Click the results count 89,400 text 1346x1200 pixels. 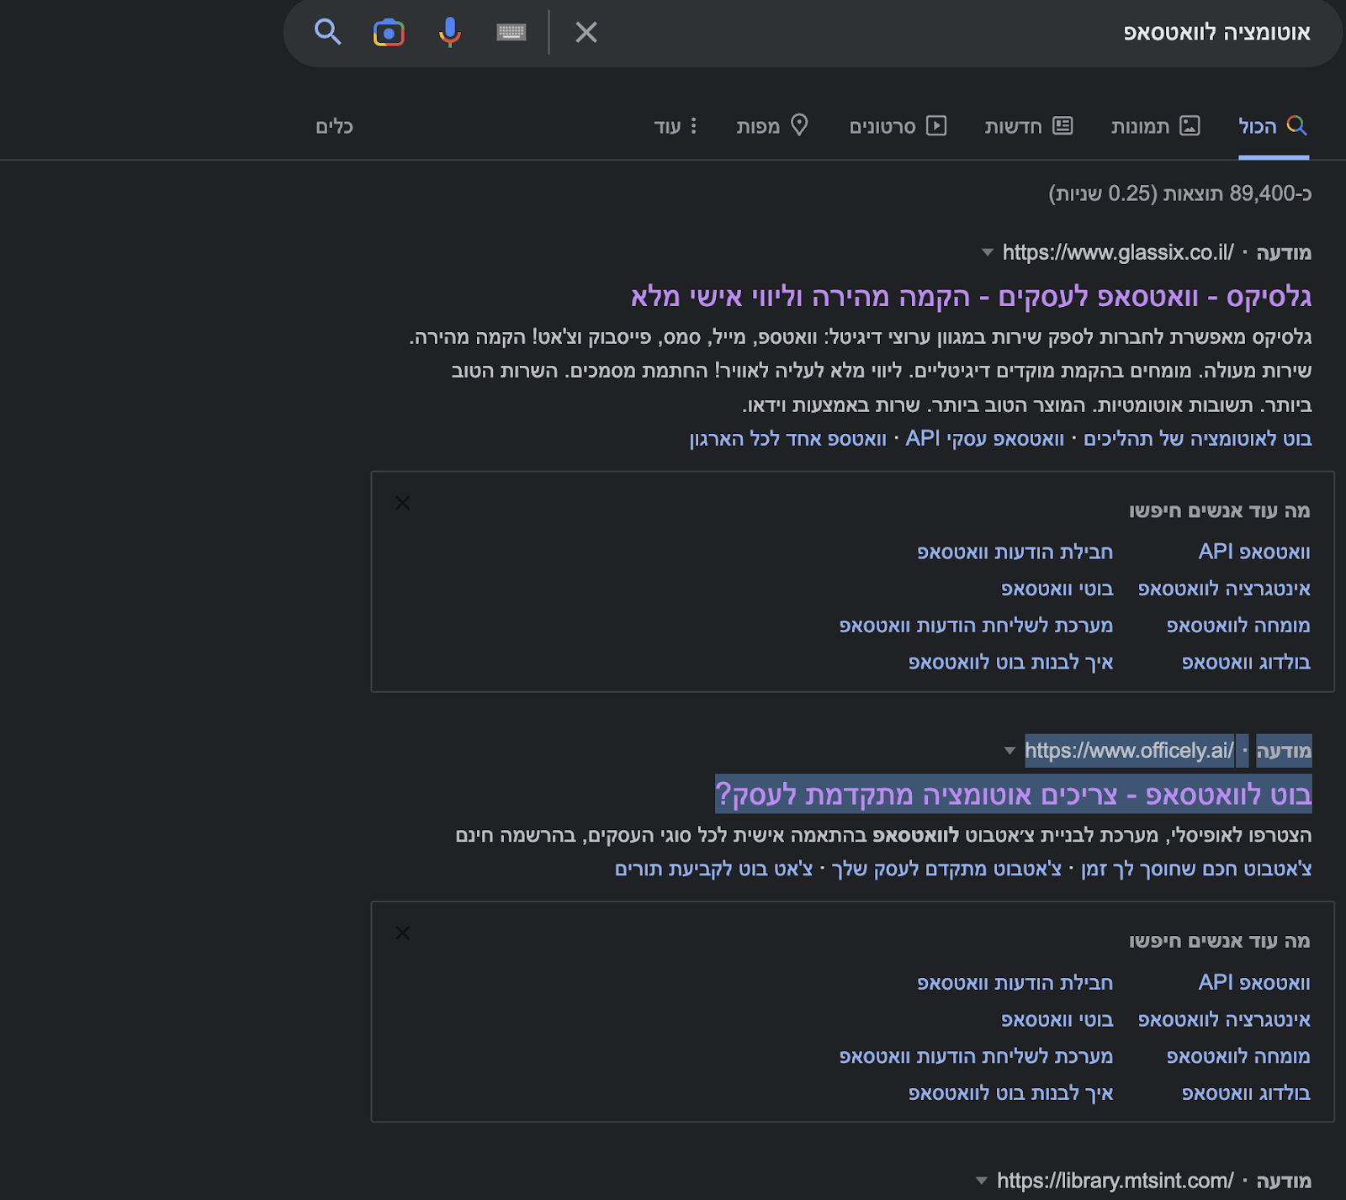(x=1179, y=193)
